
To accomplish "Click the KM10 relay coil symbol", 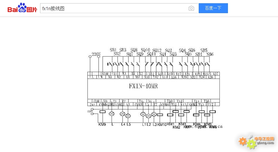I will coord(160,115).
